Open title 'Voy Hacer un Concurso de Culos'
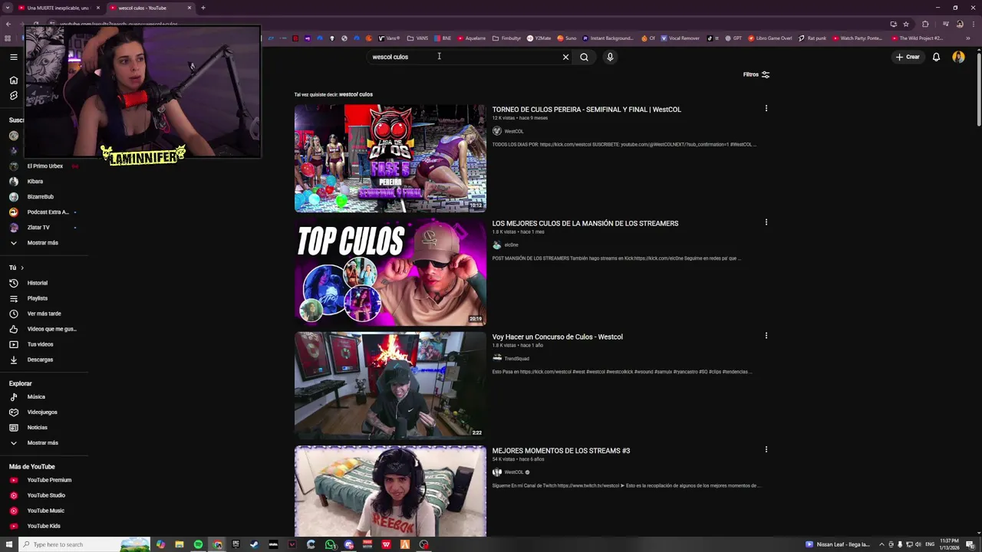Screen dimensions: 982x552 [557, 337]
